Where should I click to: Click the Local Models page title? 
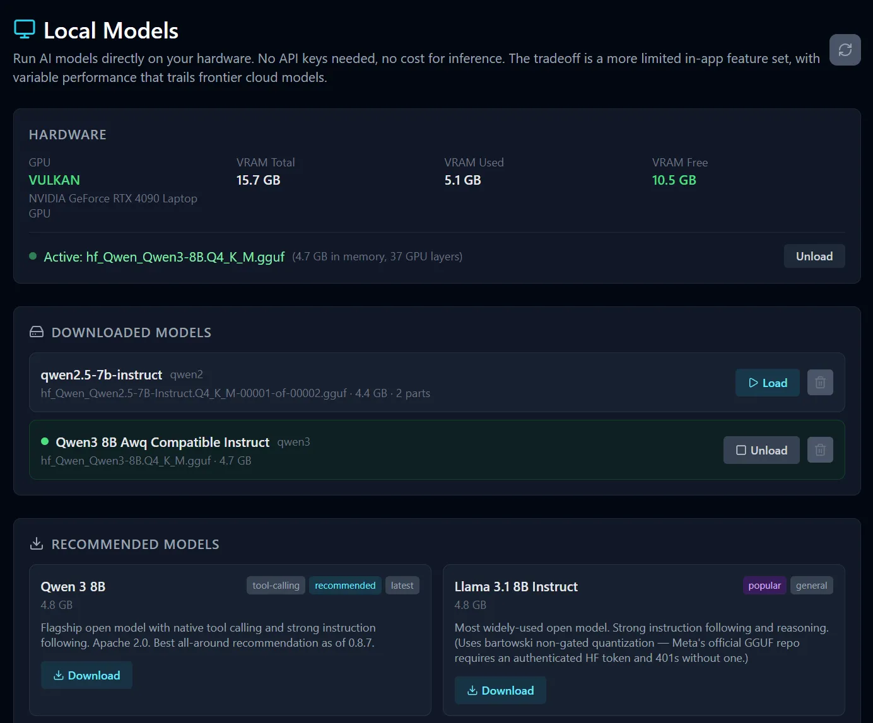[x=111, y=30]
